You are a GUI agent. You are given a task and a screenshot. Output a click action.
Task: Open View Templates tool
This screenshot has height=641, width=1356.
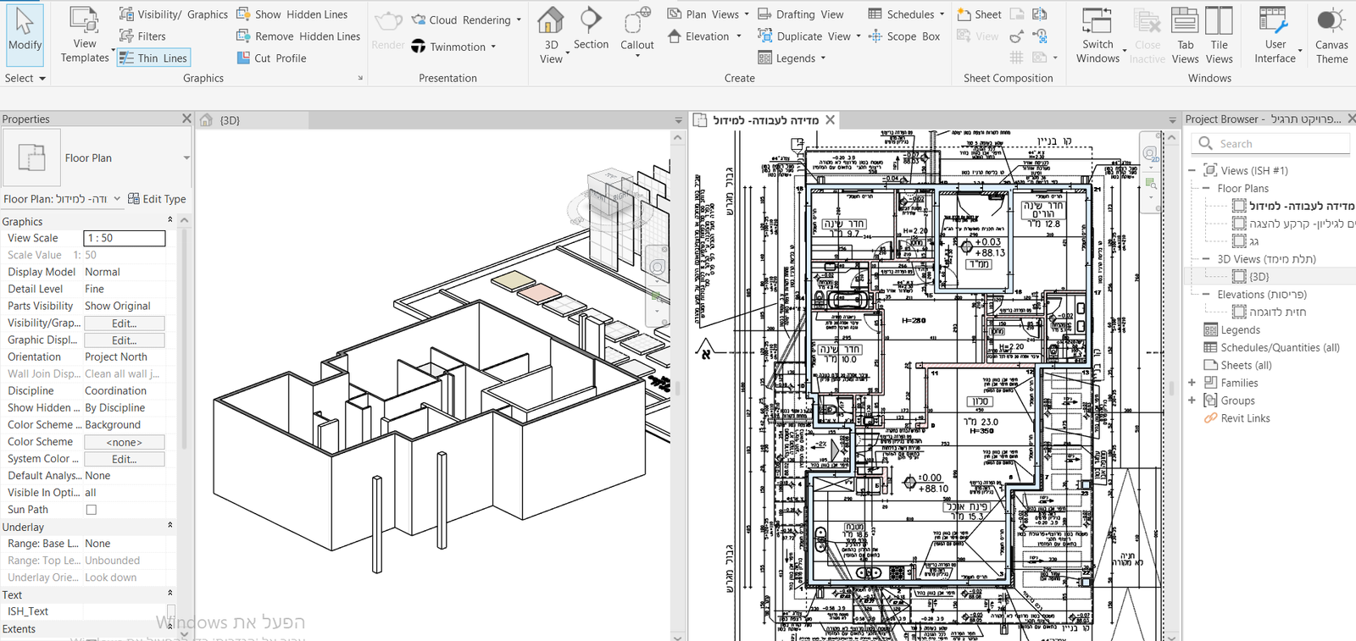pos(85,36)
